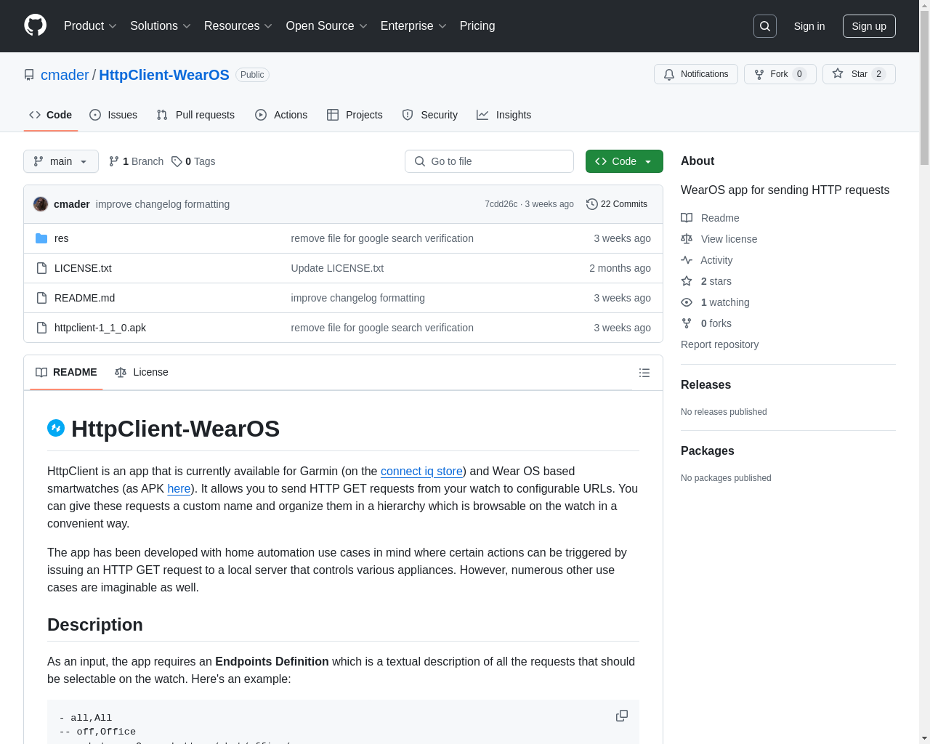Follow the APK 'here' link
This screenshot has height=744, width=930.
pos(179,488)
